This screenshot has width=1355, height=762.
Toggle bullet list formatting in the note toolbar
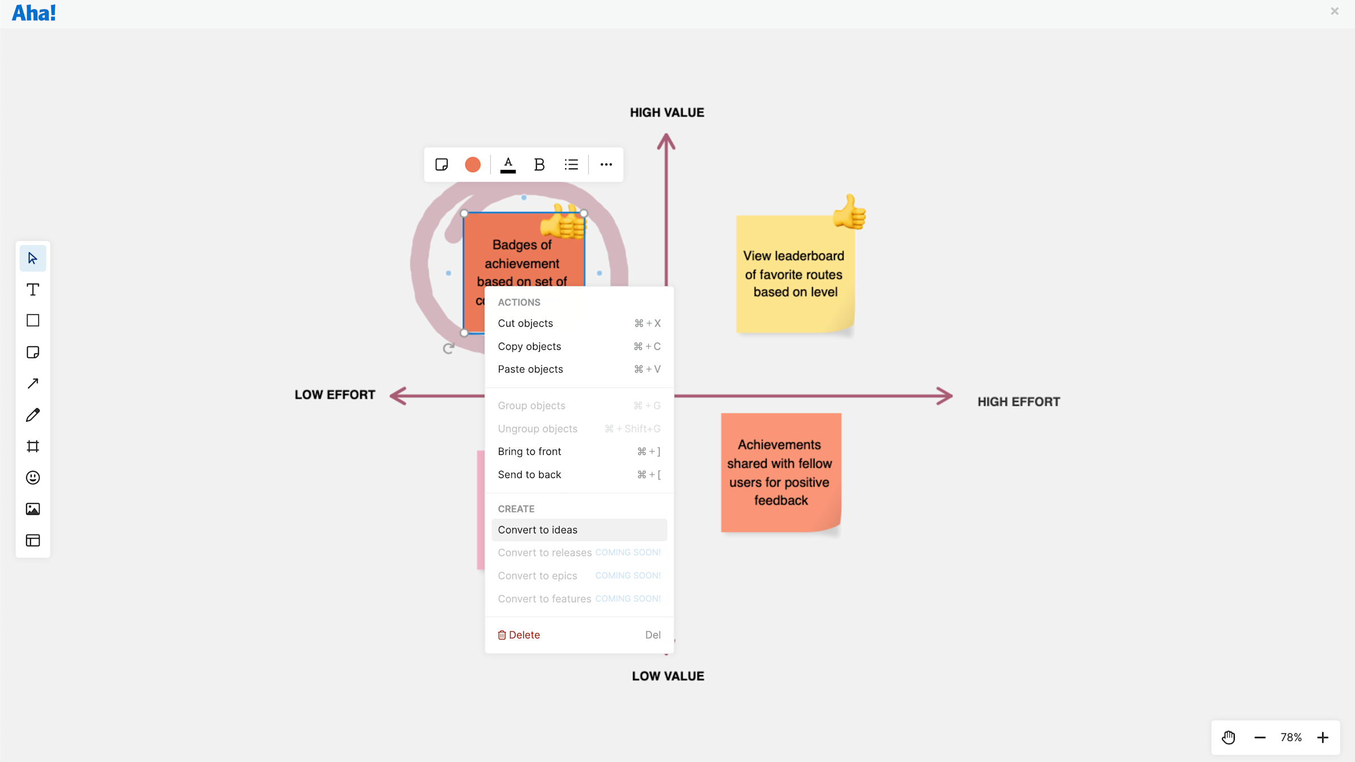tap(571, 164)
